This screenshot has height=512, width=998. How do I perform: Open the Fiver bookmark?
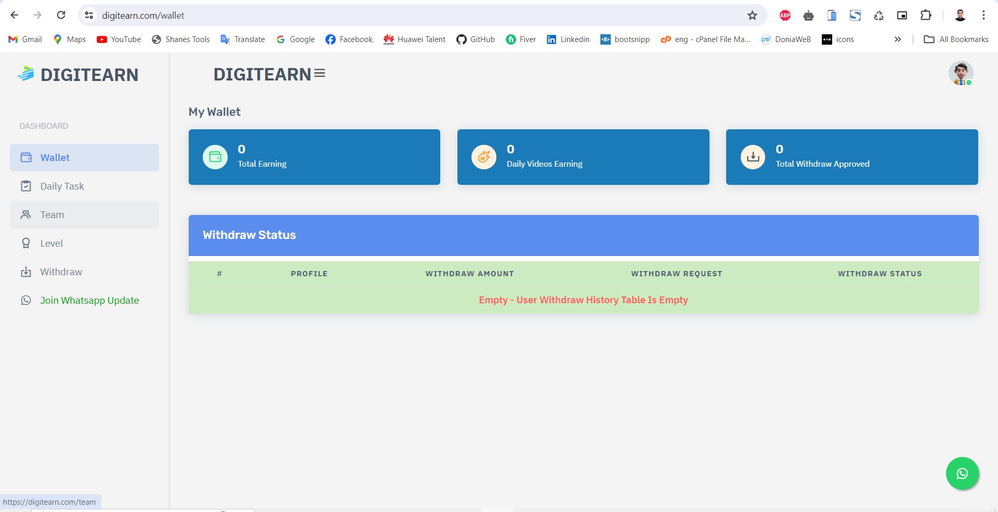521,39
